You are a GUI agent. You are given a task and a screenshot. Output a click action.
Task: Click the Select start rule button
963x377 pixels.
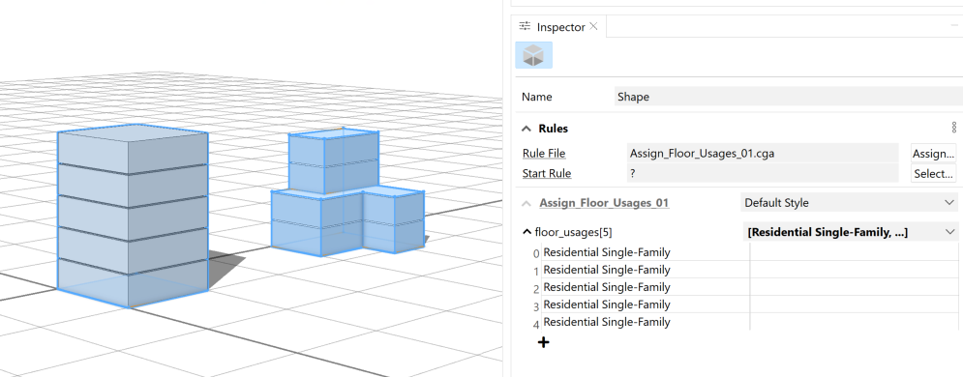tap(933, 173)
